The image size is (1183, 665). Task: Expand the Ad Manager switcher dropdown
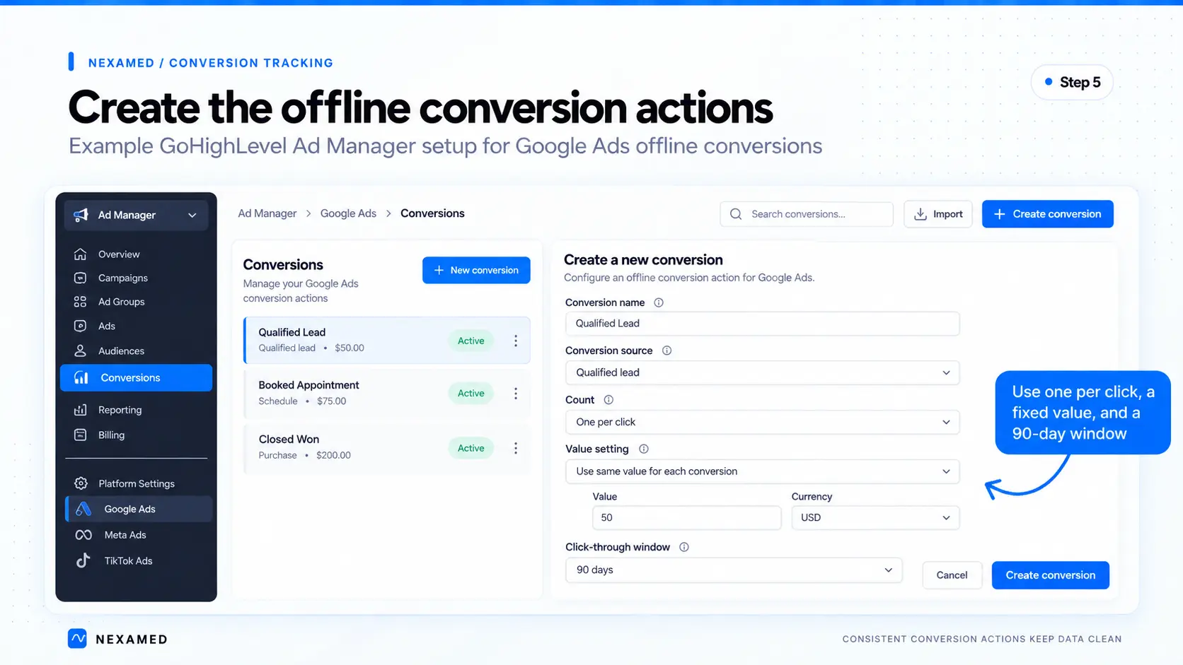tap(137, 215)
